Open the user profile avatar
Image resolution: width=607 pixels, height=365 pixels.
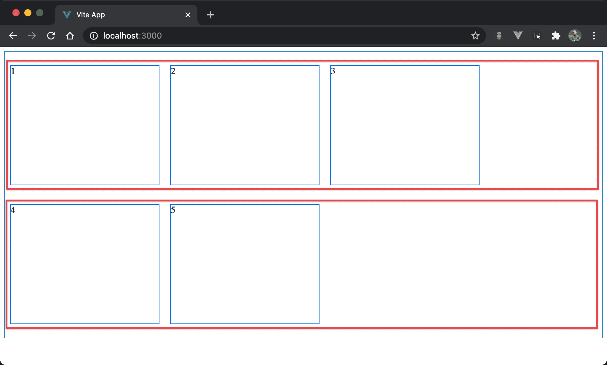tap(575, 36)
